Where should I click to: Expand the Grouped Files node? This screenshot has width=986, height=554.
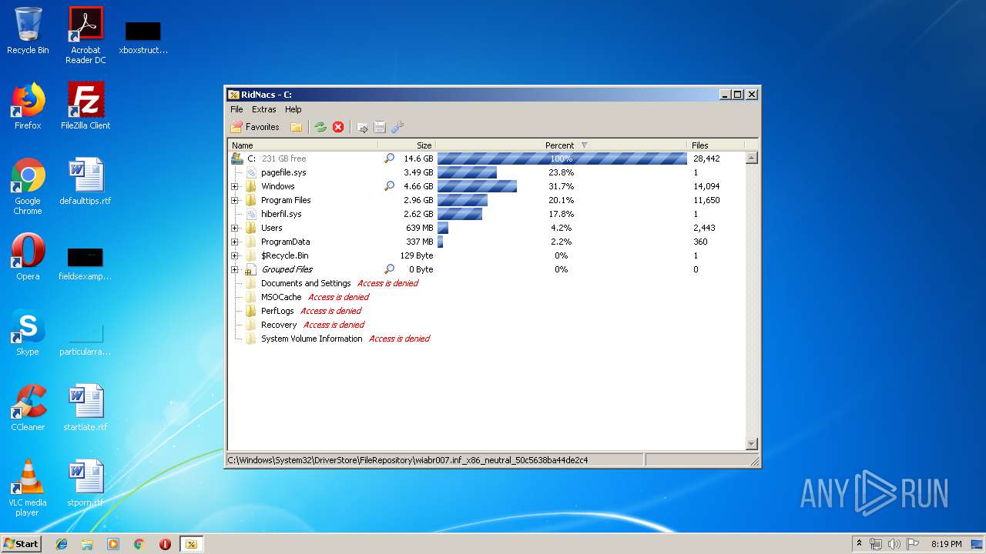click(235, 269)
